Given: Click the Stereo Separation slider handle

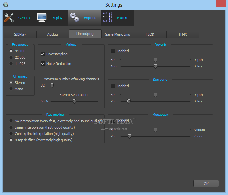Looking at the screenshot, I should [74, 101].
